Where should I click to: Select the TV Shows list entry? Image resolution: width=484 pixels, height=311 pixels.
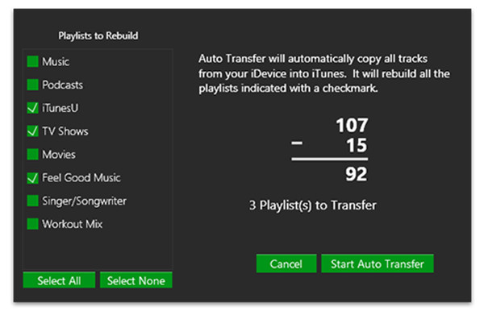(65, 131)
